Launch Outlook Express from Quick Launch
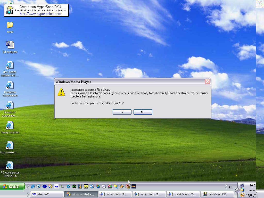Screen dimensions: 264x198 point(39,186)
